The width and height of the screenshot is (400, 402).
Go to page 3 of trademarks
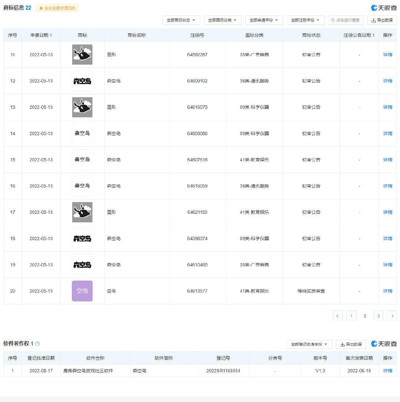tap(378, 316)
